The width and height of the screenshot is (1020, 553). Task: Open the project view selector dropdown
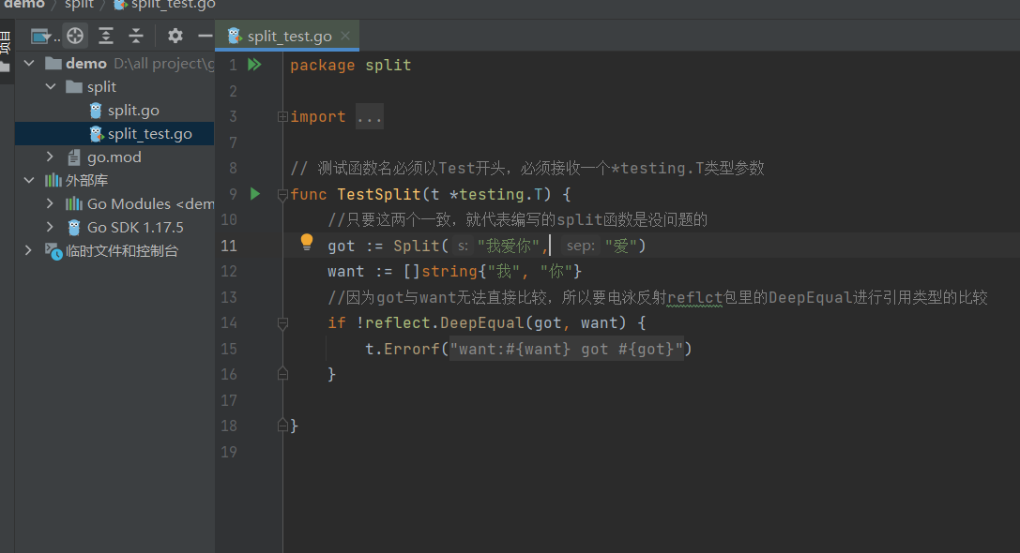pos(43,37)
